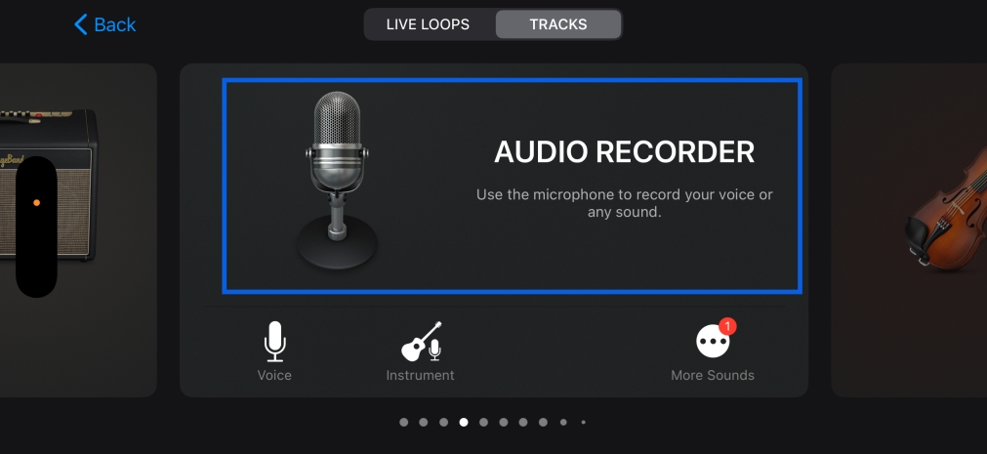Click the red badge on More Sounds
Screen dimensions: 987x454
click(727, 326)
